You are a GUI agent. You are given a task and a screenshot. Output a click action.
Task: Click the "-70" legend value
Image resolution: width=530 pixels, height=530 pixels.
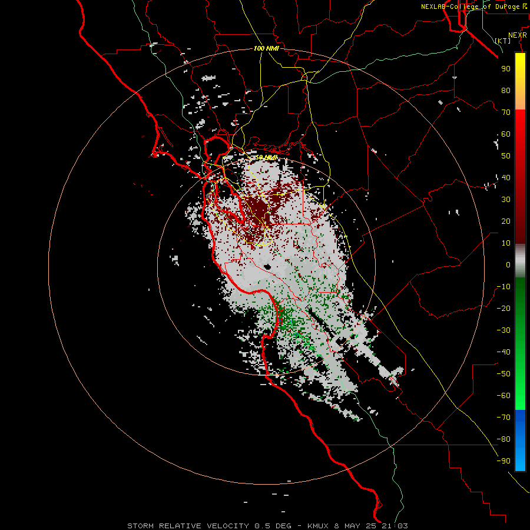coord(503,418)
